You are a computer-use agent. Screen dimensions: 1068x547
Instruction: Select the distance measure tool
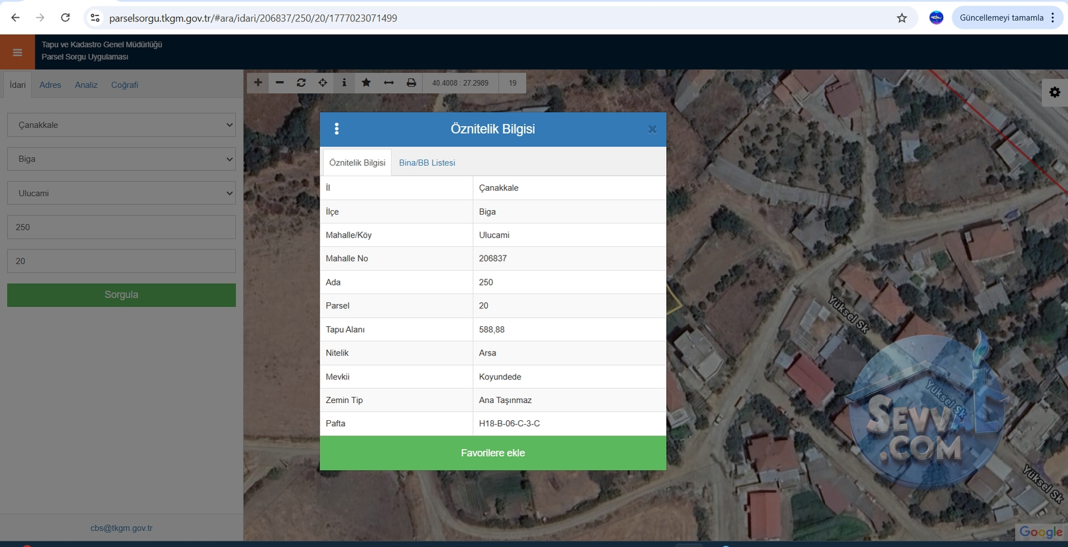tap(388, 83)
